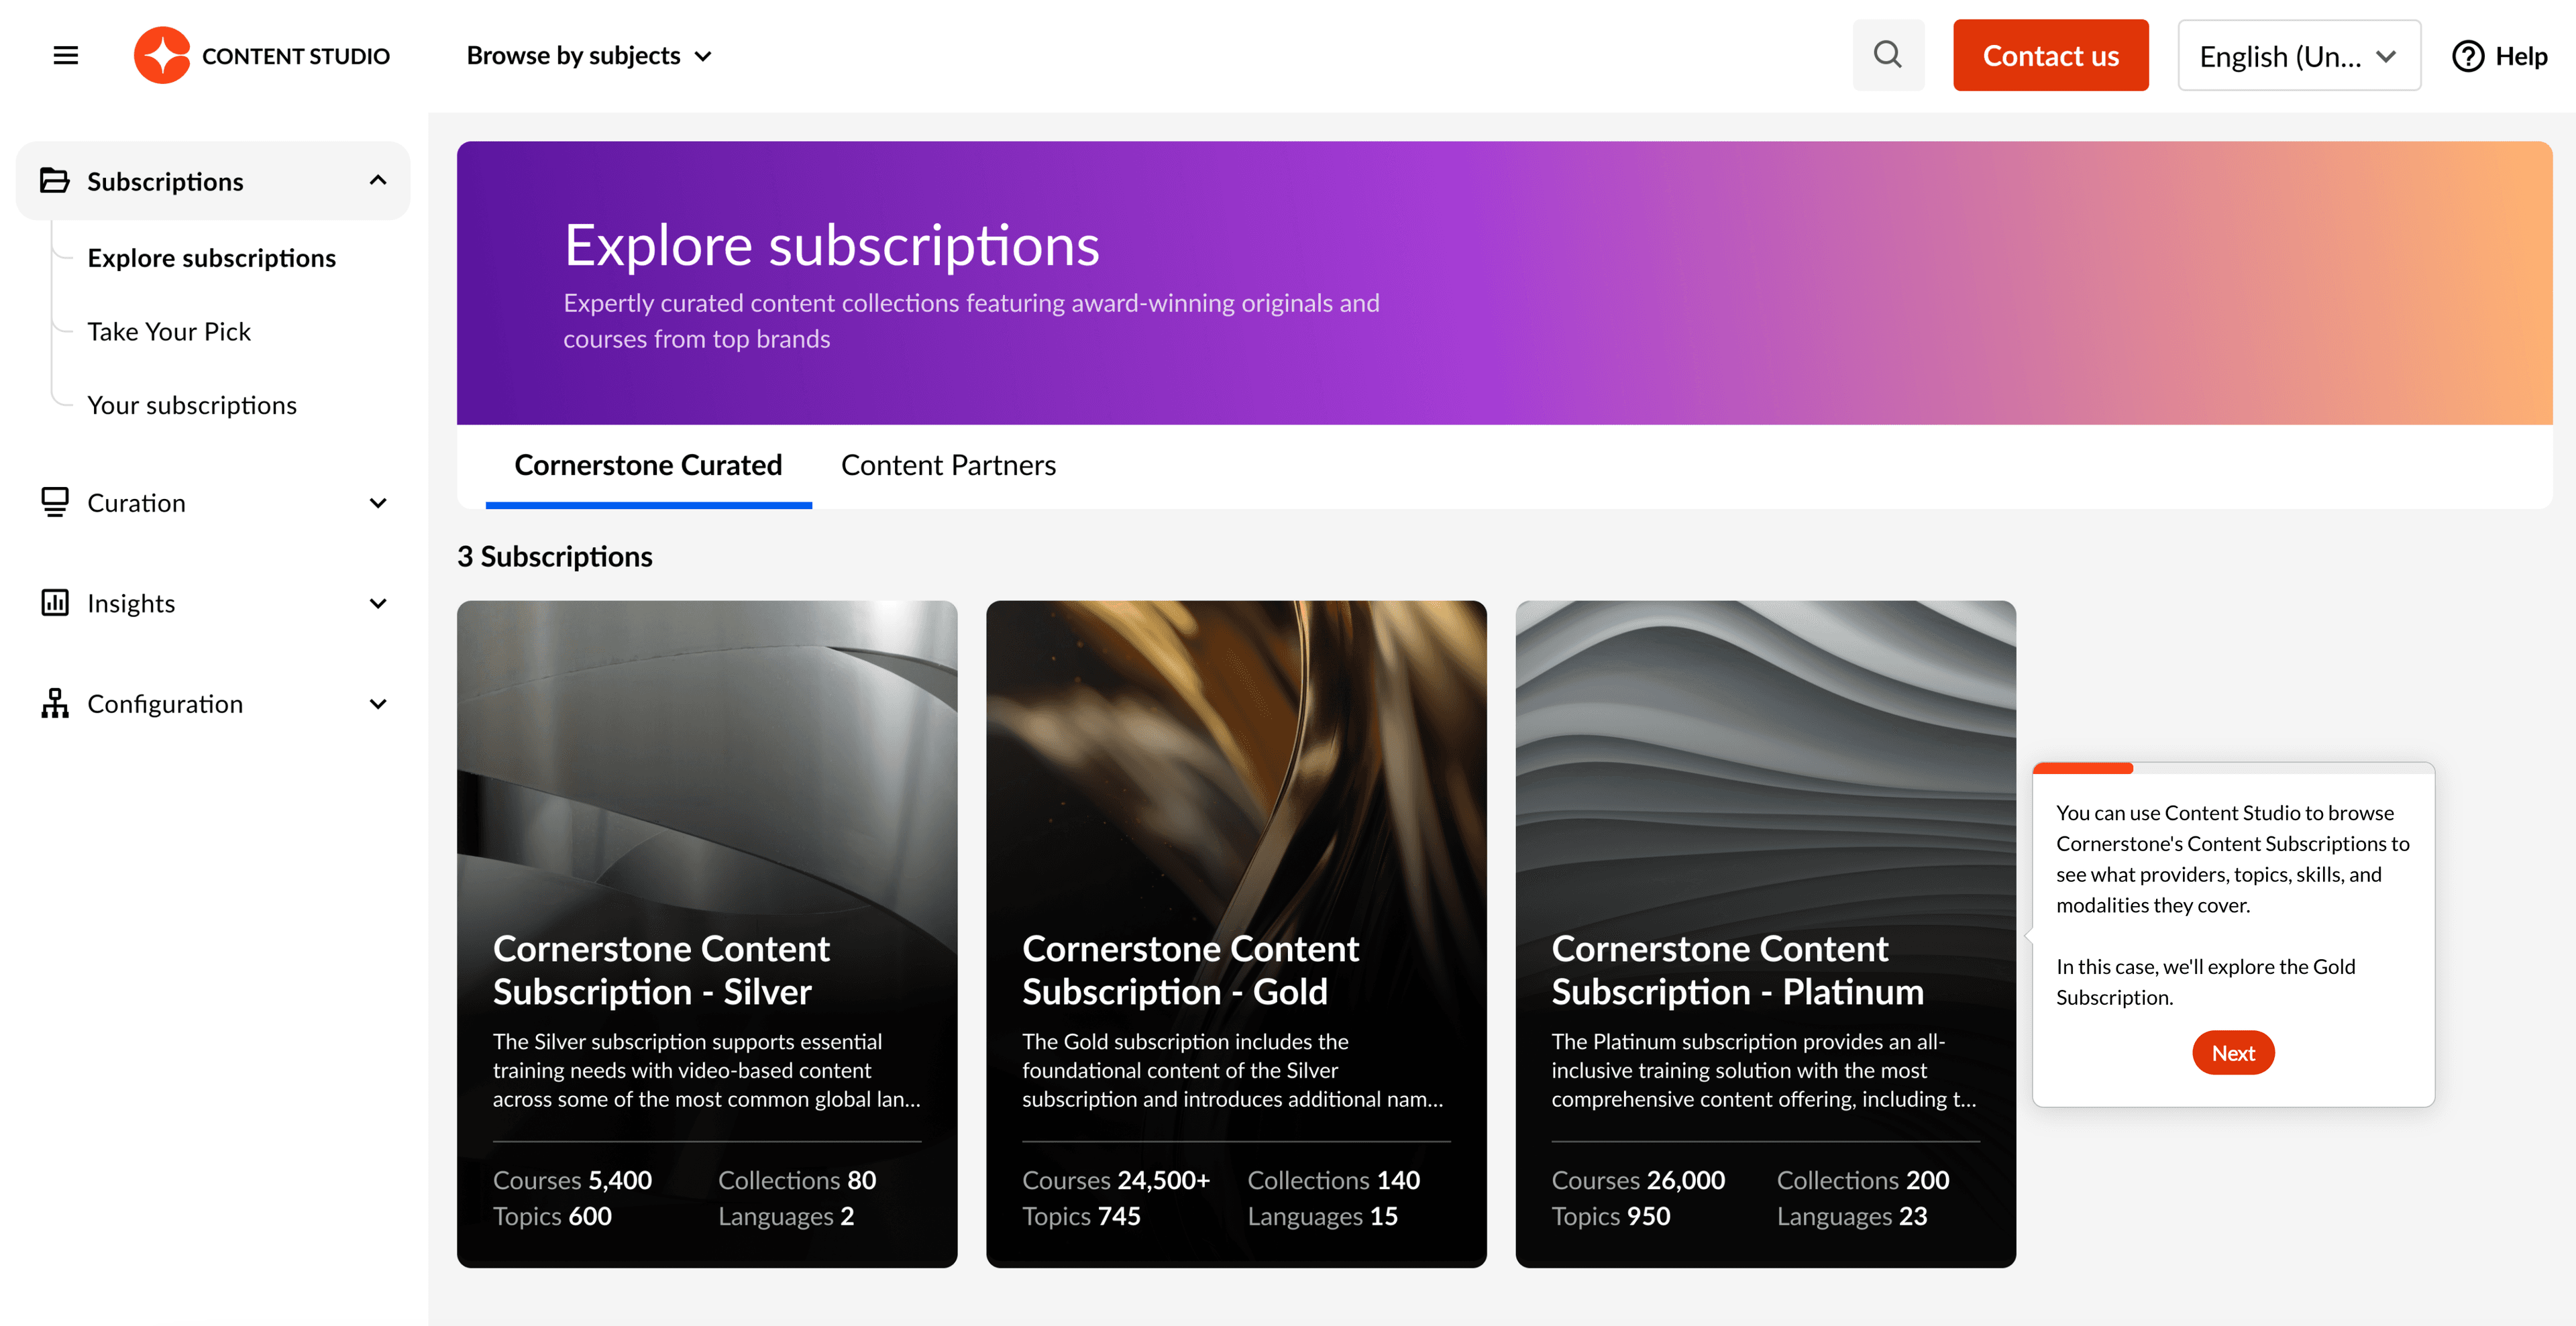Expand the Curation section
2576x1326 pixels.
click(378, 503)
